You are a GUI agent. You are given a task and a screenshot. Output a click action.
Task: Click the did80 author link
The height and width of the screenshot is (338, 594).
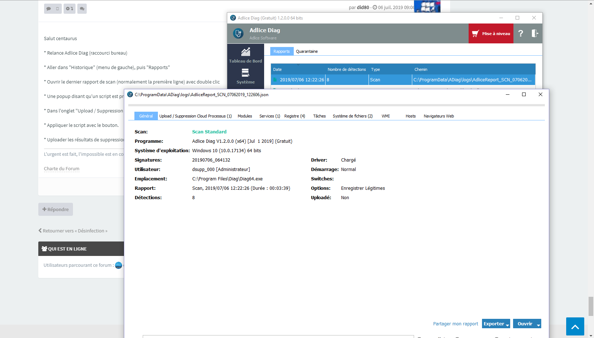[x=363, y=7]
